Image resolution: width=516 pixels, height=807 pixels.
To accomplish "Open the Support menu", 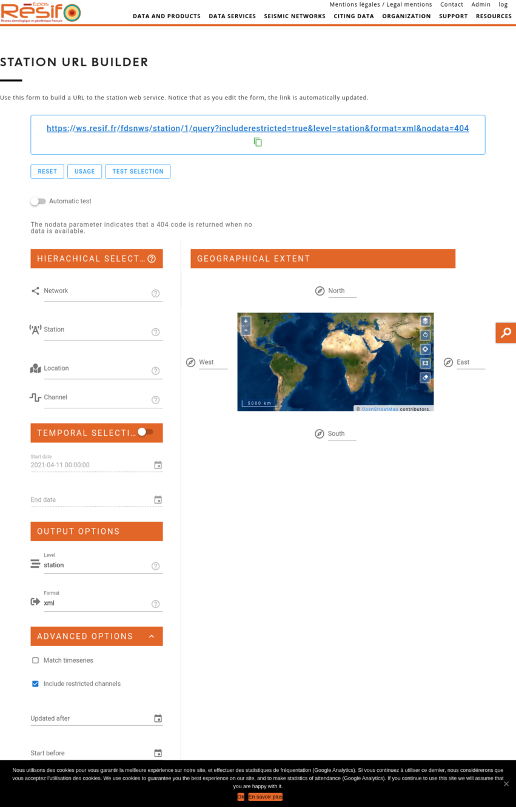I will [x=454, y=16].
